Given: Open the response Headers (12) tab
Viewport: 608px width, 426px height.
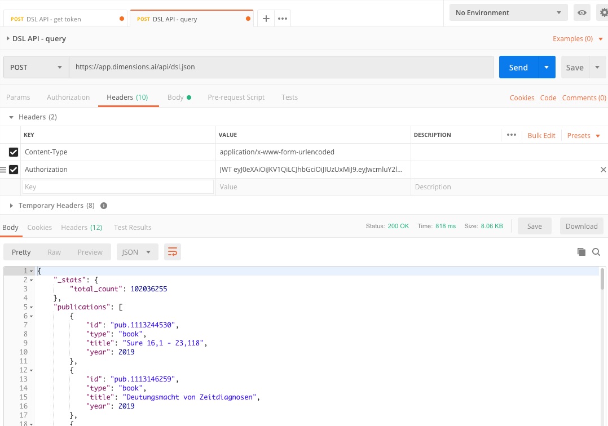Looking at the screenshot, I should pyautogui.click(x=81, y=227).
